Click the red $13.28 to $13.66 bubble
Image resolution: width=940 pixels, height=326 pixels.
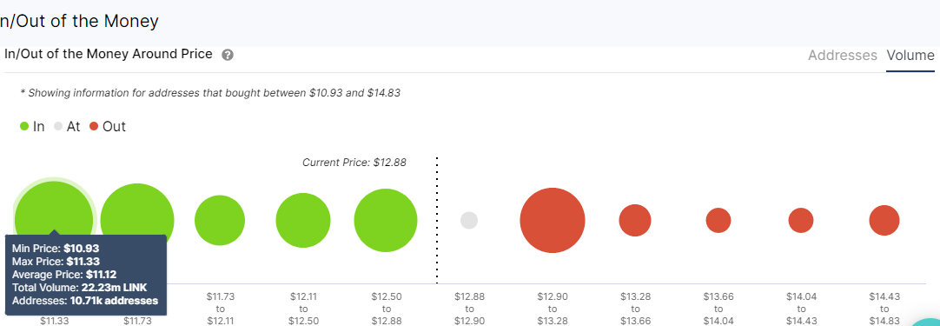(635, 220)
